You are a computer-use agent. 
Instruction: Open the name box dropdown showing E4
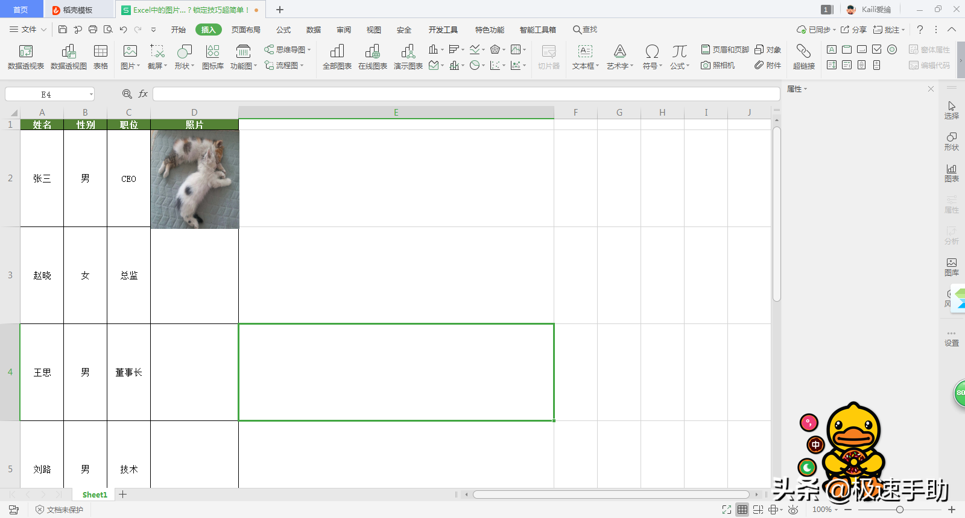(91, 94)
